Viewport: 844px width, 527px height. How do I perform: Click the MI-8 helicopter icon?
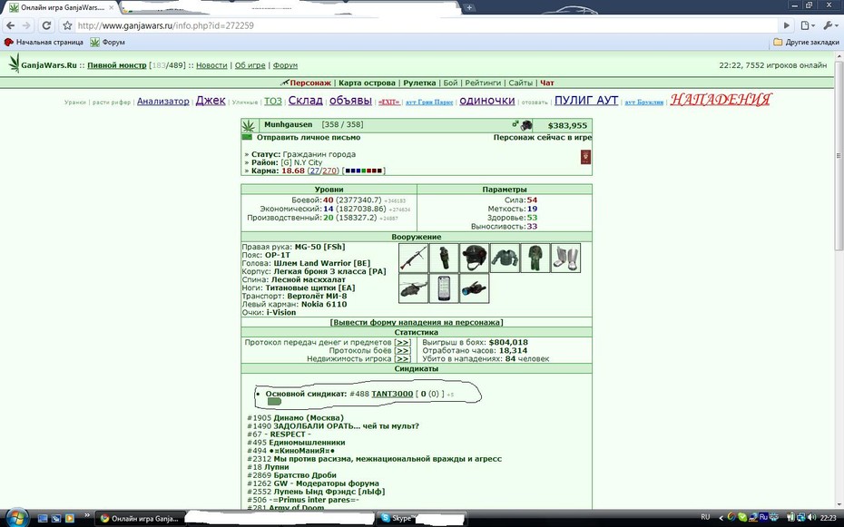414,288
